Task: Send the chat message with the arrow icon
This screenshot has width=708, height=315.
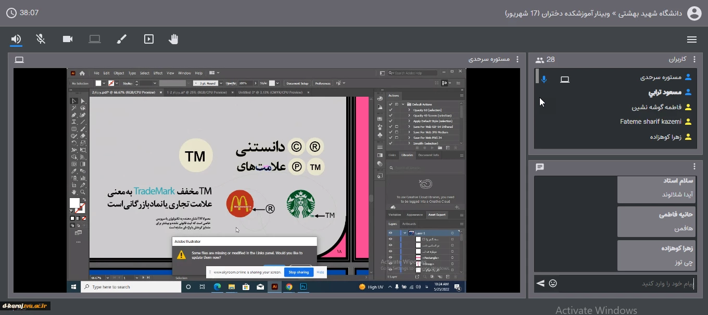Action: (540, 283)
